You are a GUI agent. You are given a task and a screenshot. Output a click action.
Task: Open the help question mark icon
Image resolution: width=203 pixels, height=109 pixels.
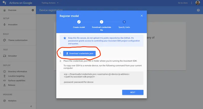coord(198,10)
